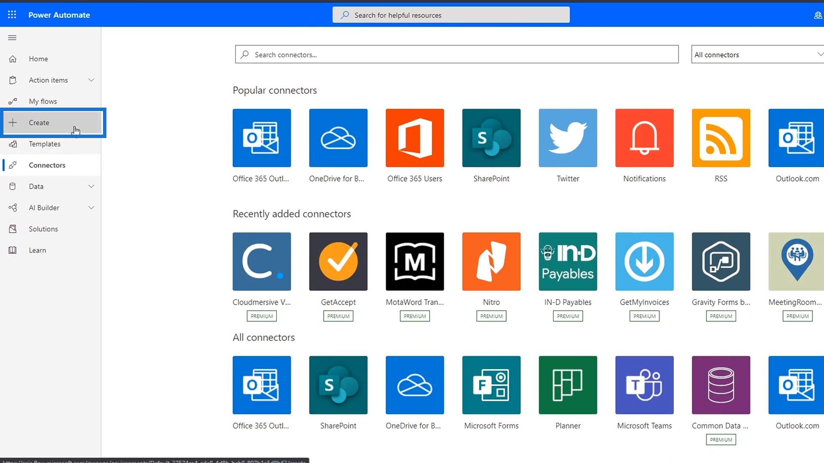The image size is (824, 463).
Task: Open the RSS feed connector
Action: coord(721,138)
